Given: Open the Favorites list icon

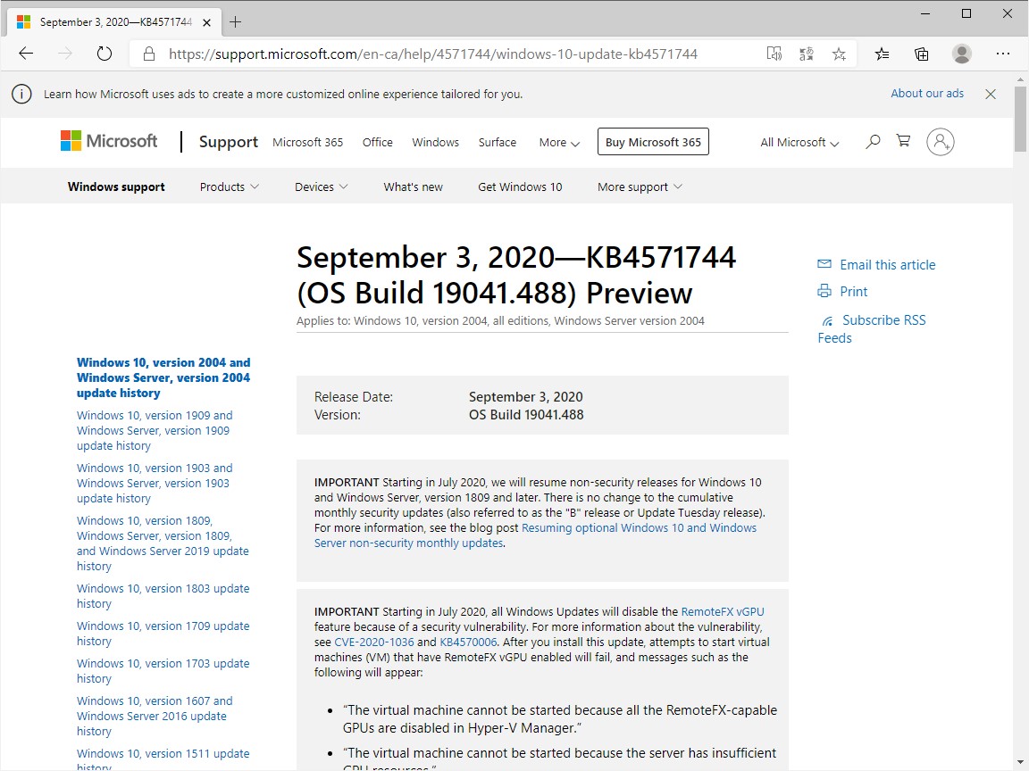Looking at the screenshot, I should (882, 54).
